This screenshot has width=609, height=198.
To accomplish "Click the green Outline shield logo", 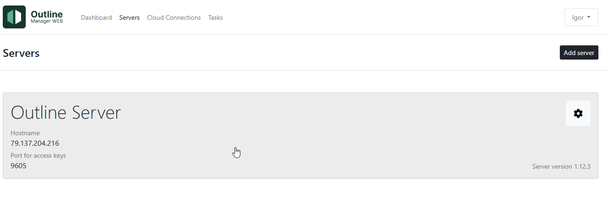I will (x=14, y=17).
